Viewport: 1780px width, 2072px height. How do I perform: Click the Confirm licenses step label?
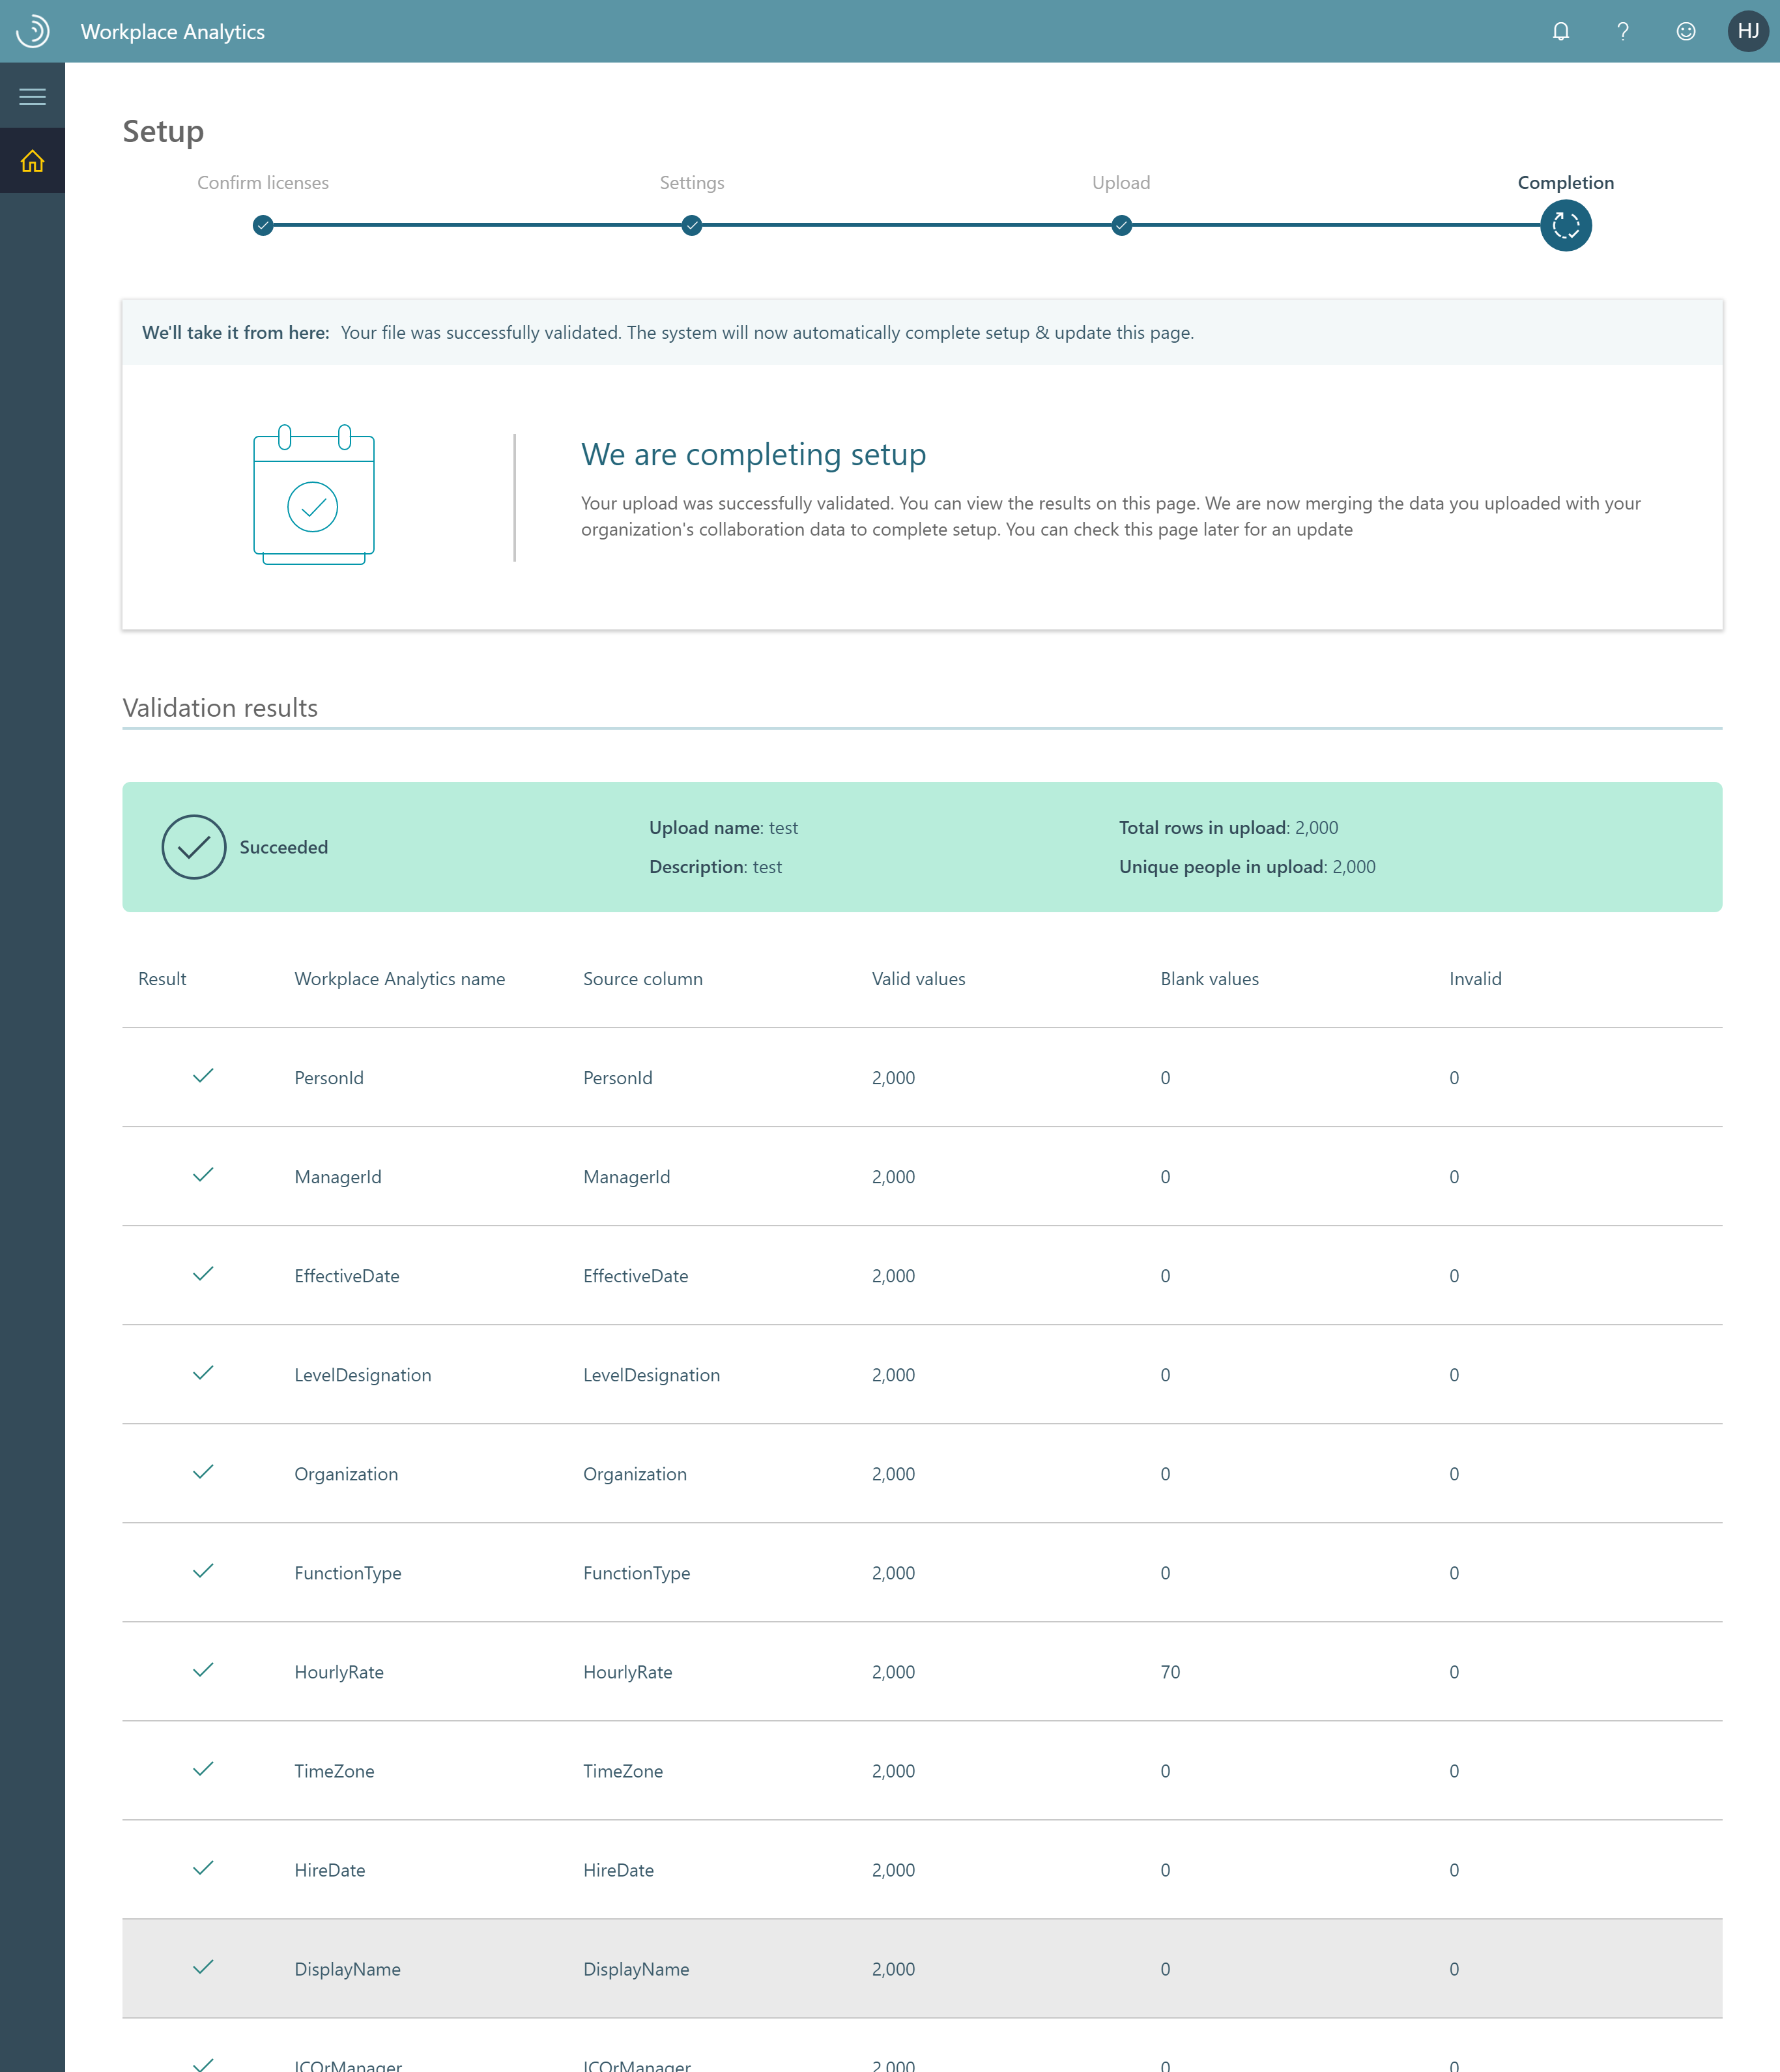(263, 183)
